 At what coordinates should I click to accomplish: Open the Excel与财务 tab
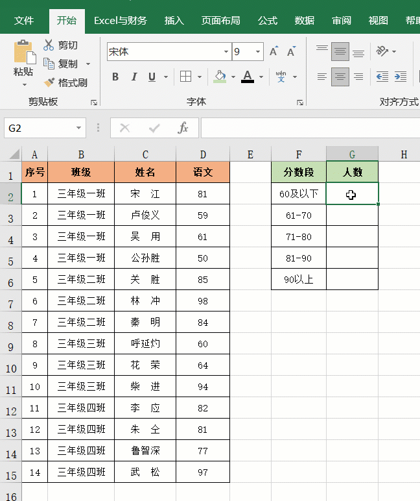(x=121, y=21)
